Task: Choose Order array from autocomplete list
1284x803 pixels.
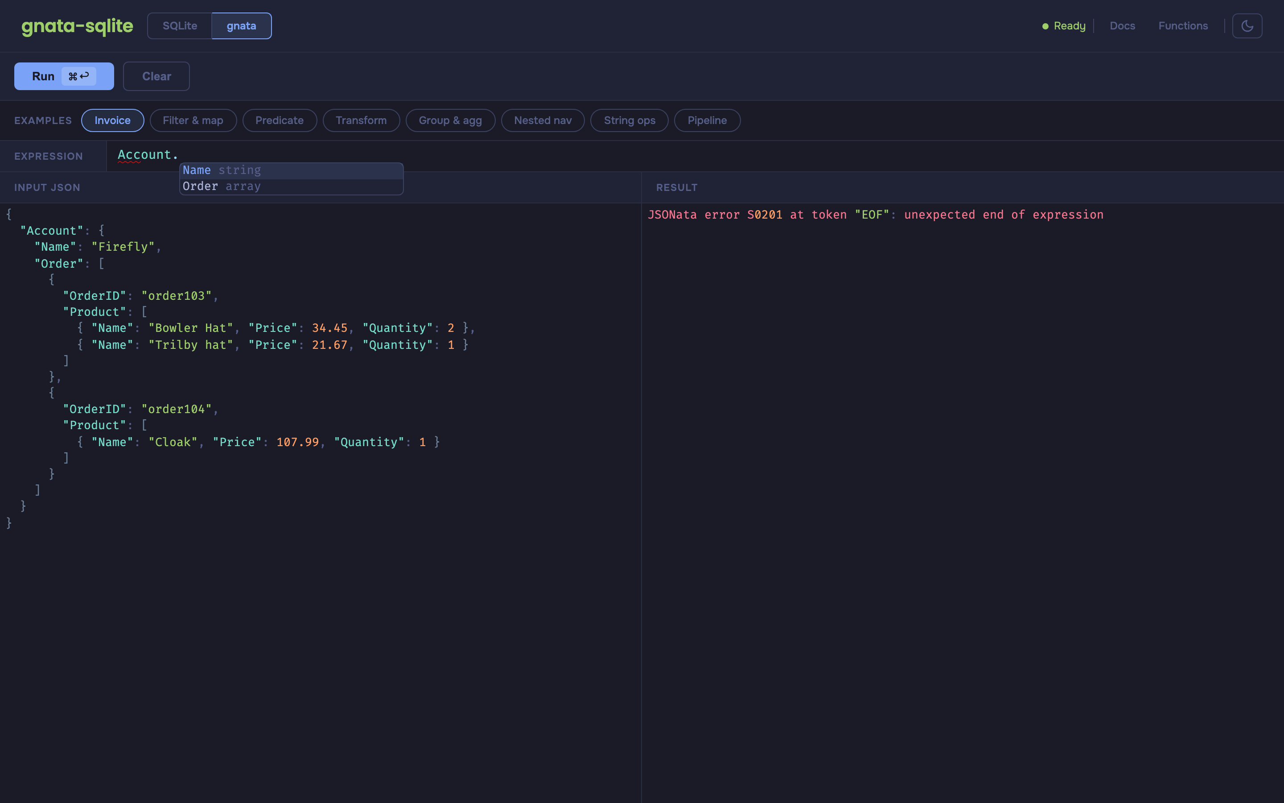Action: coord(291,186)
